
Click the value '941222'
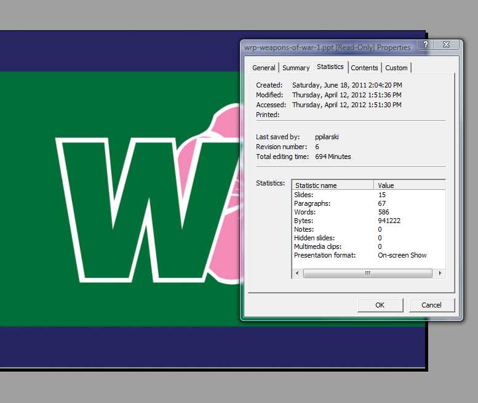pos(389,221)
